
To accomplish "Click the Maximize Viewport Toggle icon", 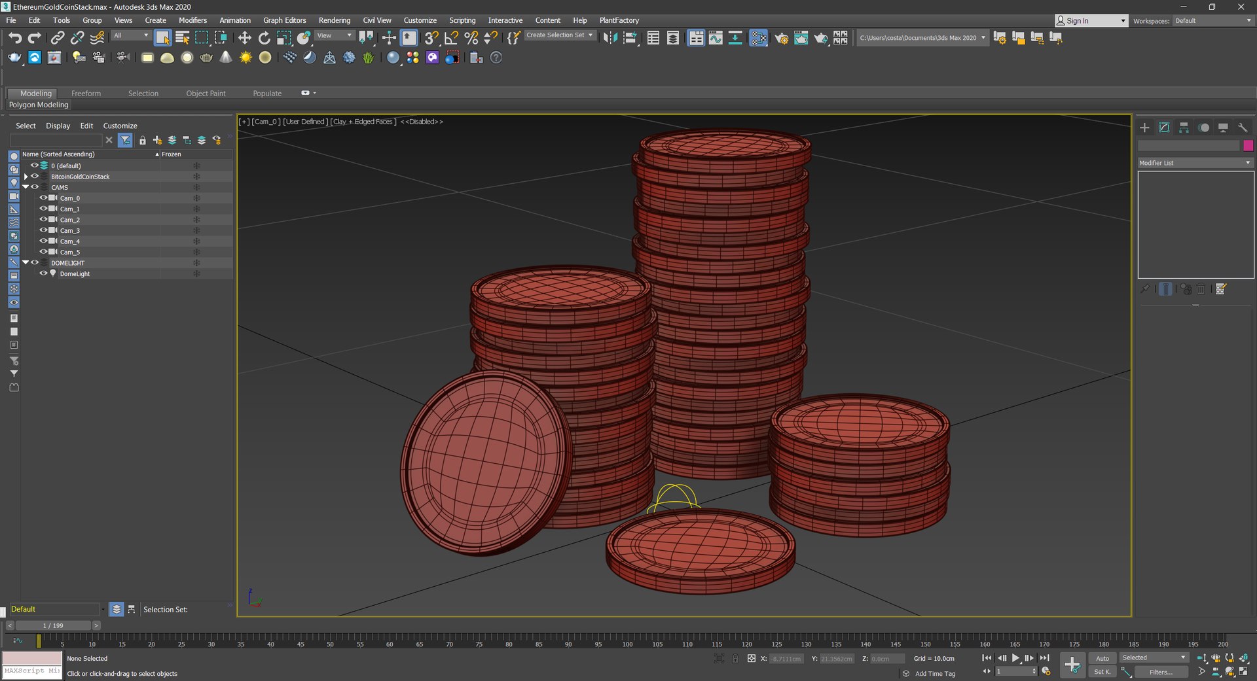I will point(1243,671).
